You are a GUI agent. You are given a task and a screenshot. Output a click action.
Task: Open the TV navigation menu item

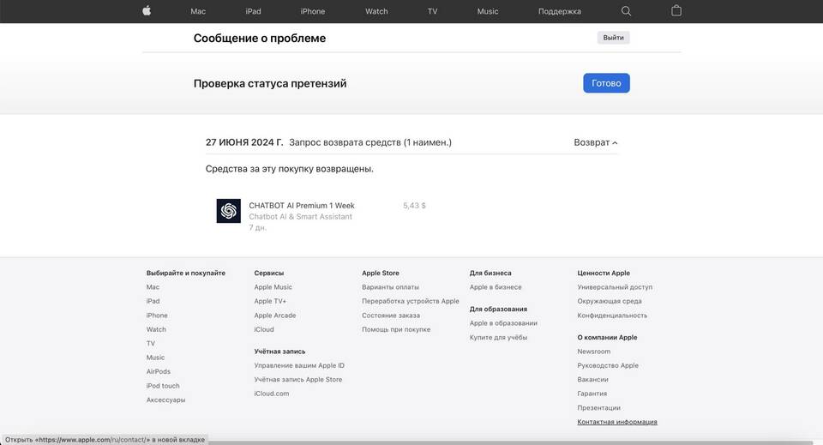tap(432, 11)
